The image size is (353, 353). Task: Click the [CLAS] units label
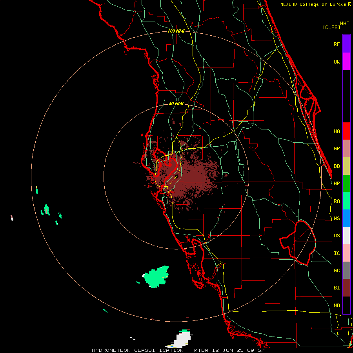(x=331, y=27)
